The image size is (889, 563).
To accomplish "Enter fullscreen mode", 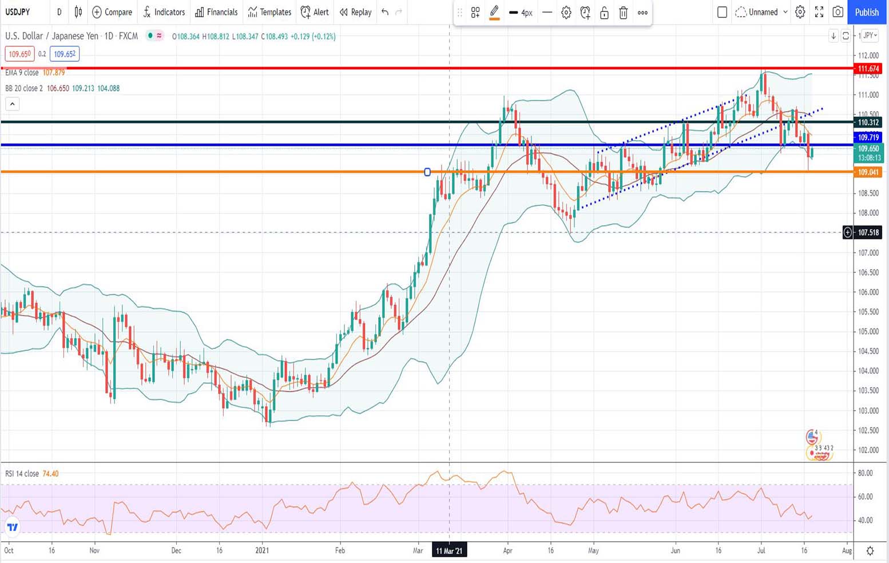I will pos(819,12).
